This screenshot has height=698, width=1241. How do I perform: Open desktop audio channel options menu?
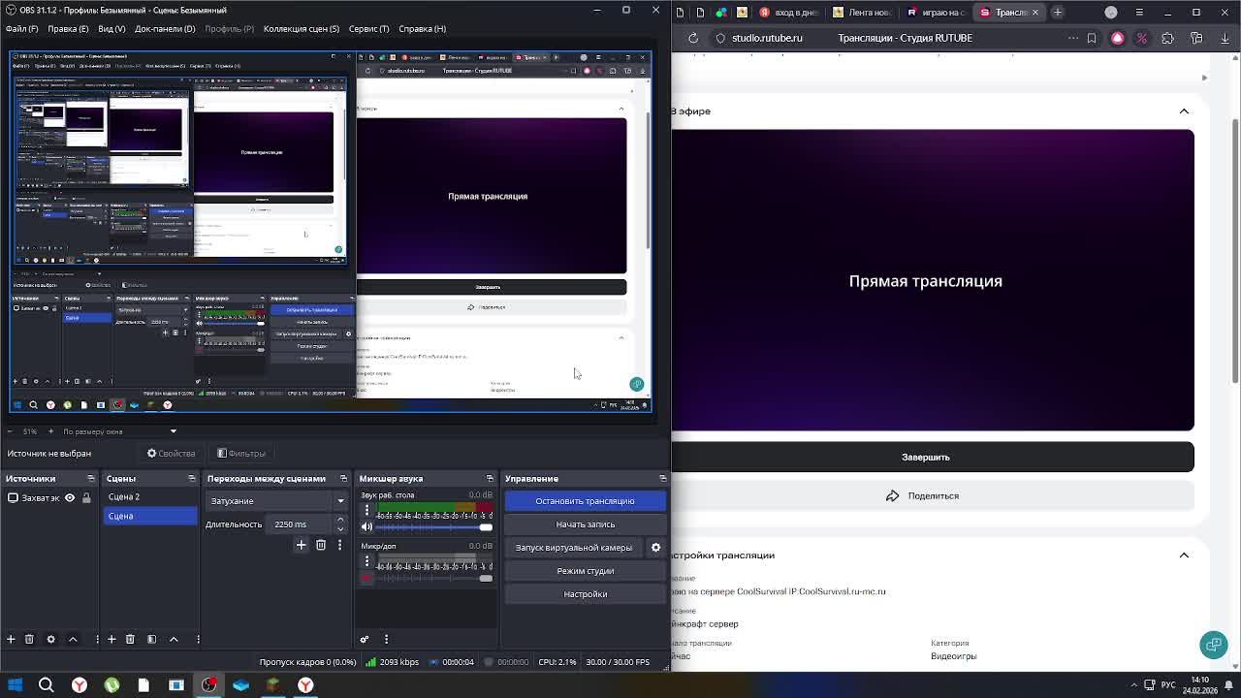point(366,510)
